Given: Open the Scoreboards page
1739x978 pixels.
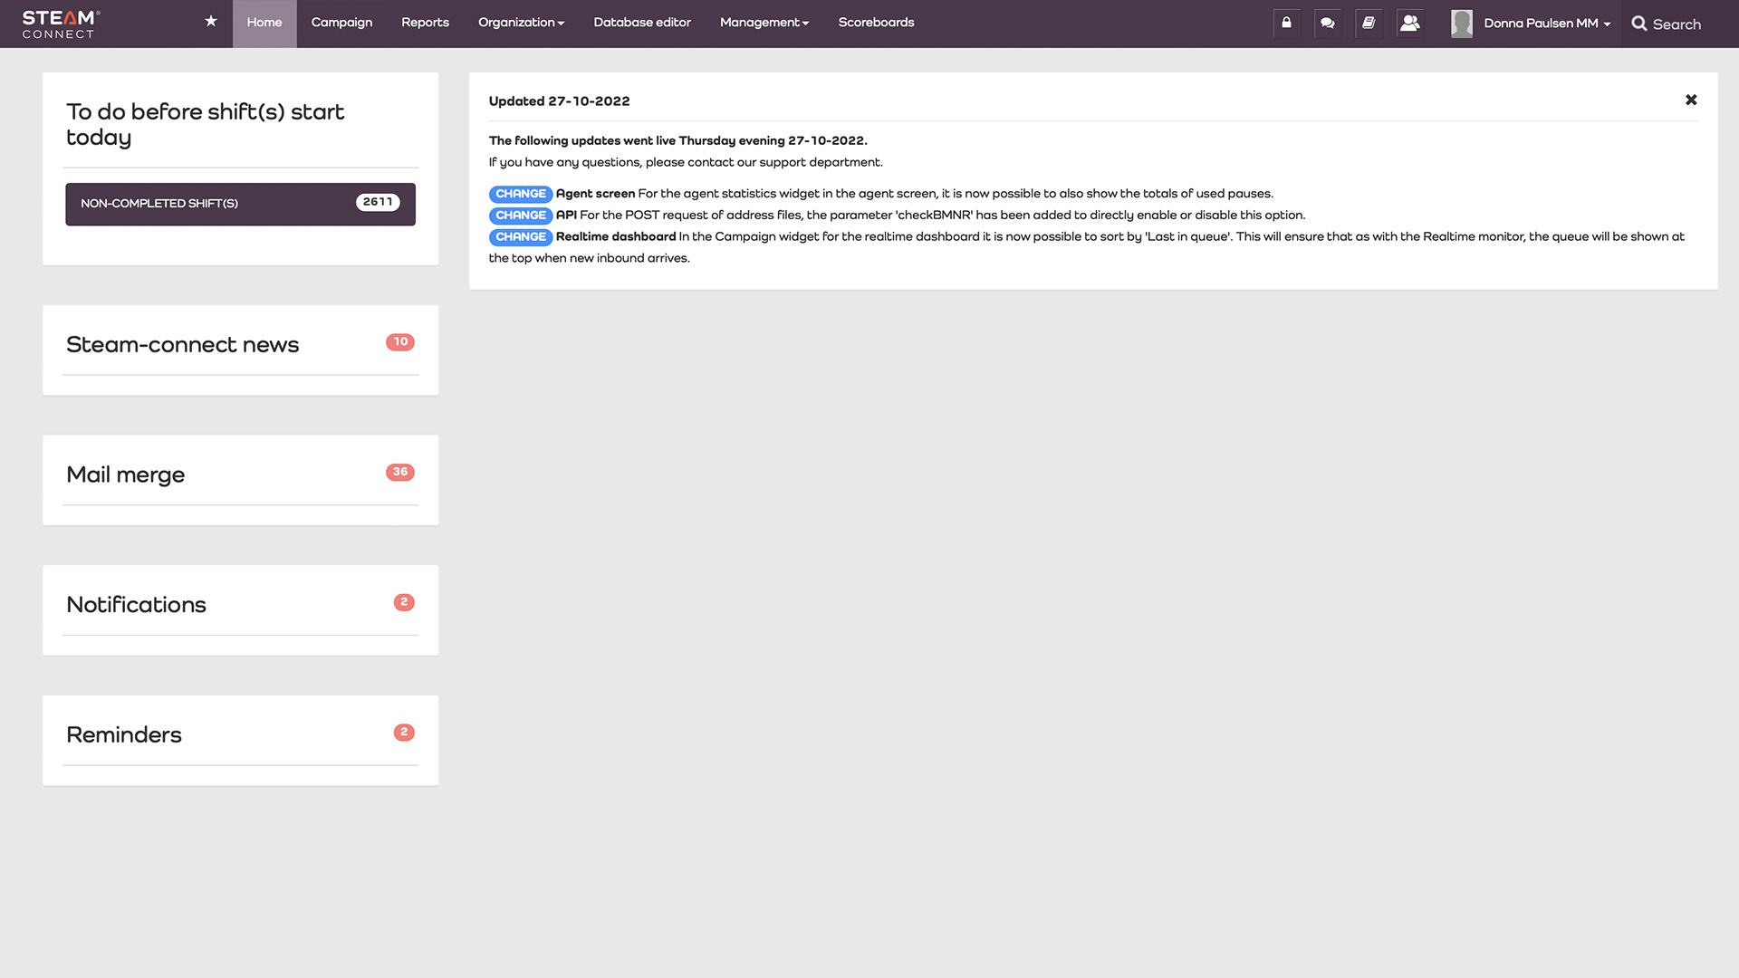Looking at the screenshot, I should [876, 23].
